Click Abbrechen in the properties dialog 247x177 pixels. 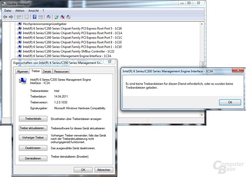pos(104,170)
